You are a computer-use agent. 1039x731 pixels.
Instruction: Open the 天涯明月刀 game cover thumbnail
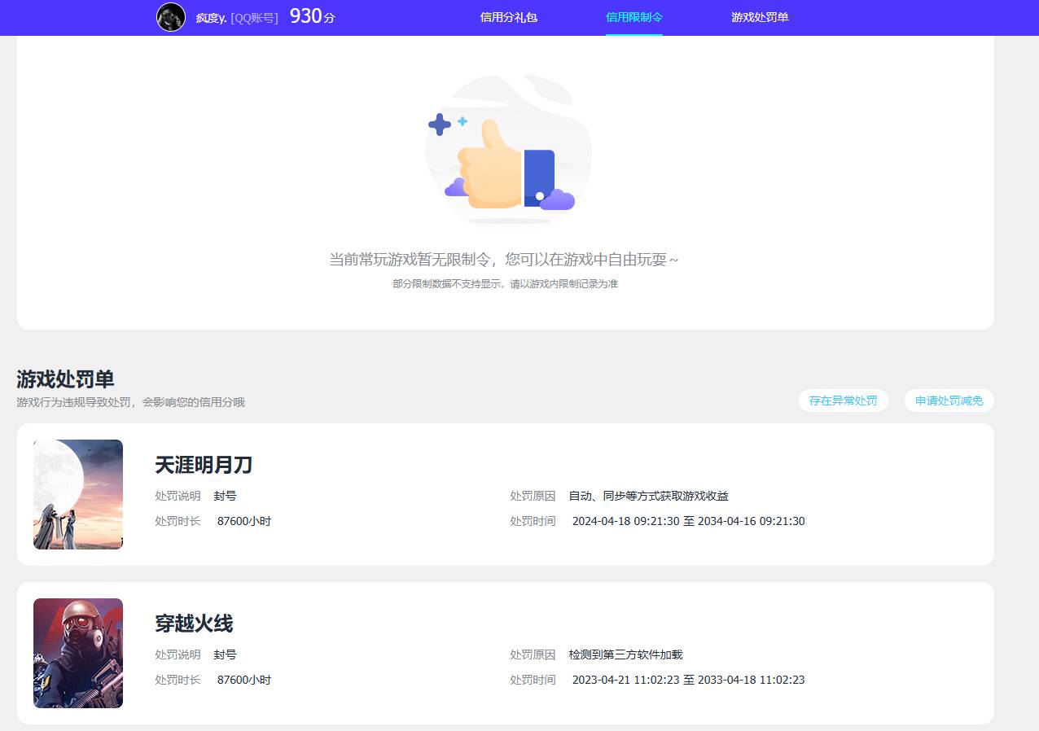(x=77, y=494)
